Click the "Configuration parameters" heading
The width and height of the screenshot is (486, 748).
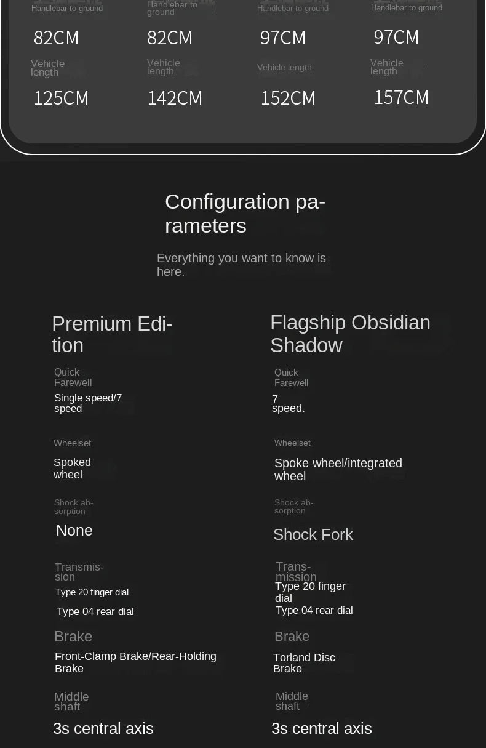(245, 213)
